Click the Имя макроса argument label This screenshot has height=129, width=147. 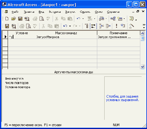point(14,79)
